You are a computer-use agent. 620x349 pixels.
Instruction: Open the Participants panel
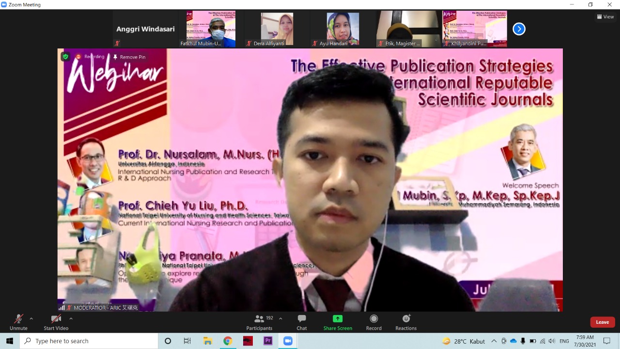click(x=259, y=322)
